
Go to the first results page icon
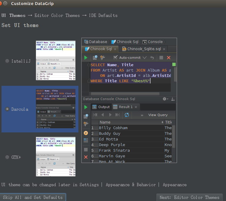(x=95, y=115)
